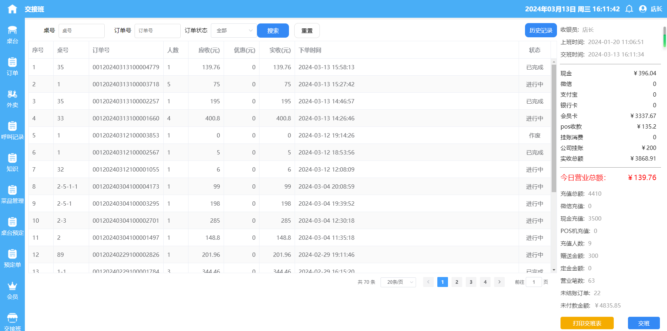Open the 呼叫记录 sidebar icon
This screenshot has height=331, width=667.
coord(12,126)
